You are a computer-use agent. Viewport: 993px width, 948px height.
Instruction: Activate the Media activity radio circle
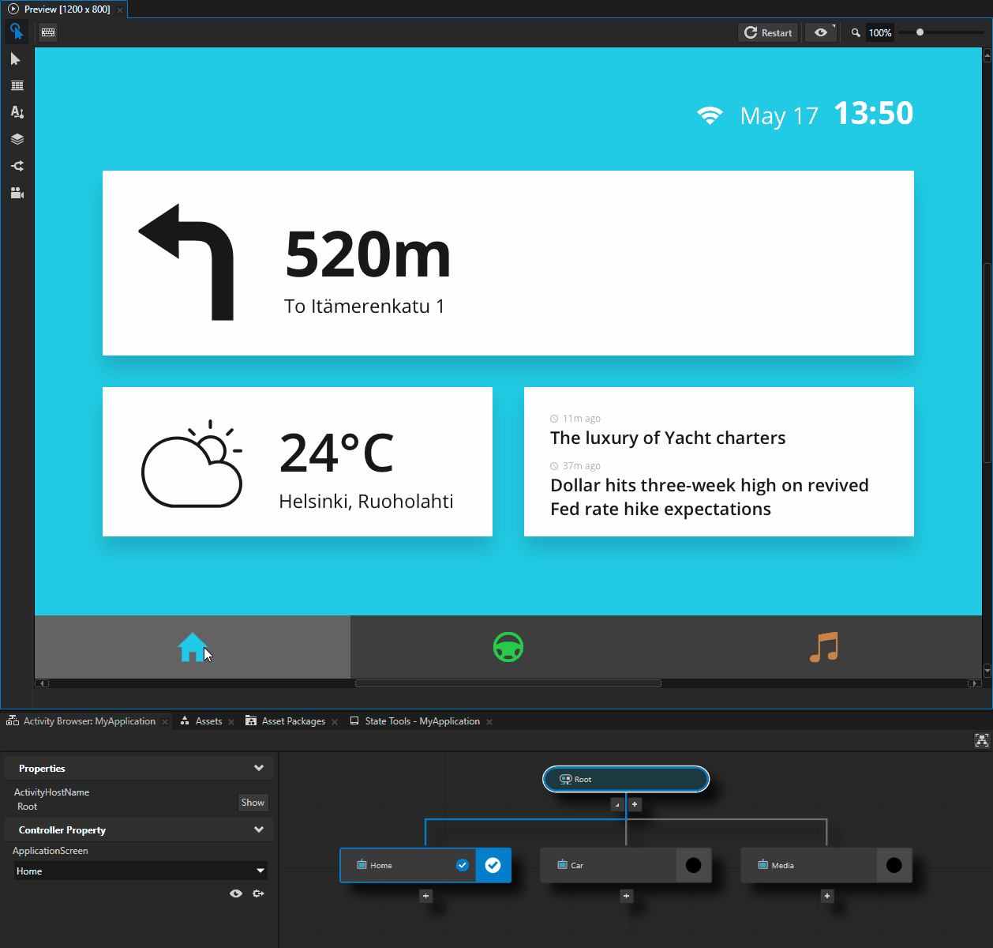894,865
